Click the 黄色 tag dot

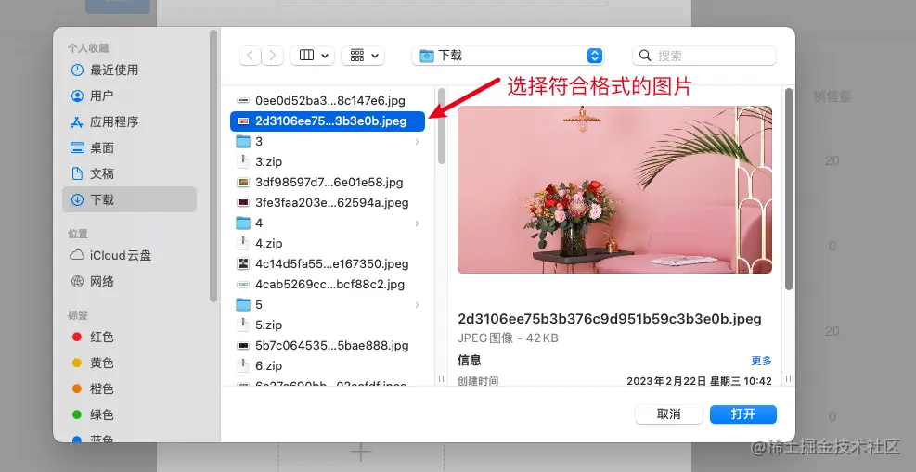point(76,363)
